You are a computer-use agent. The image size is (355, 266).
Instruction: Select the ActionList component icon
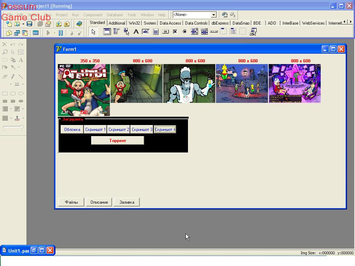[253, 32]
